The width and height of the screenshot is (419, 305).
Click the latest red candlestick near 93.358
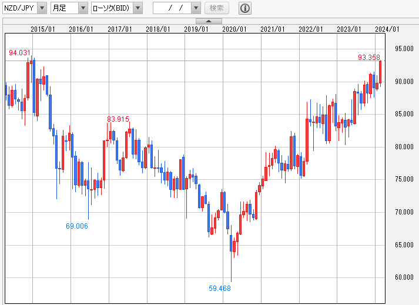380,72
